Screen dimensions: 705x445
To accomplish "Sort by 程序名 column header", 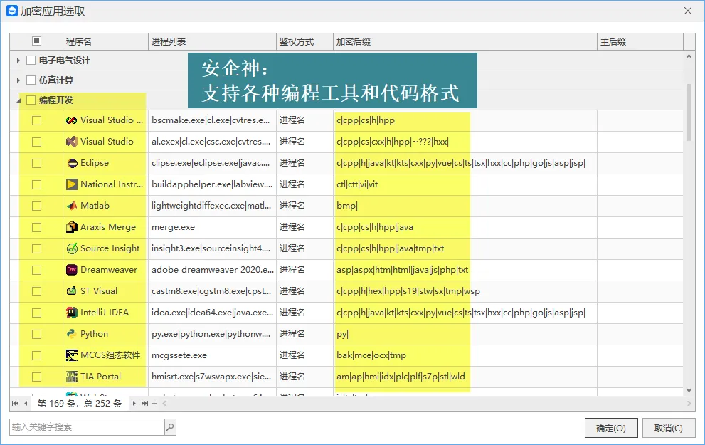I will tap(106, 41).
